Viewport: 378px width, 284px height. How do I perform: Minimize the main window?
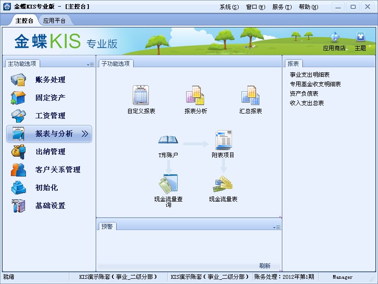click(338, 7)
